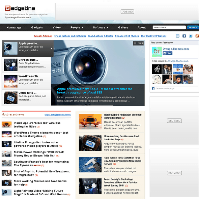Open the Software menu dropdown
The image size is (199, 199).
tap(101, 27)
